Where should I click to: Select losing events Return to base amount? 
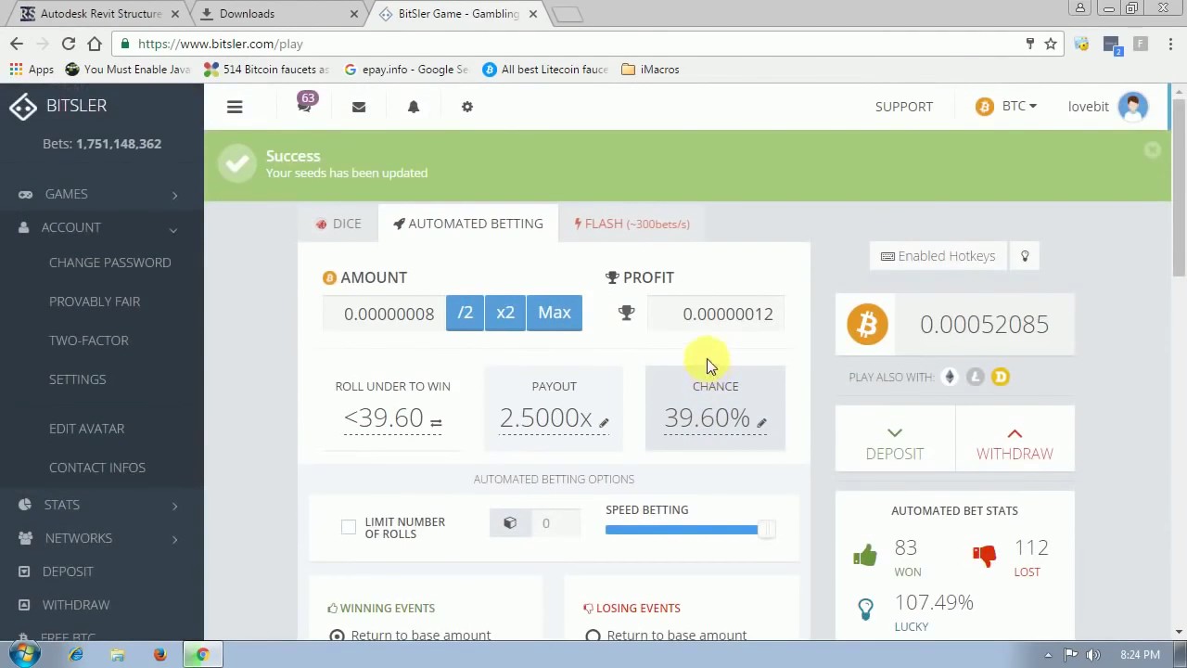tap(593, 636)
